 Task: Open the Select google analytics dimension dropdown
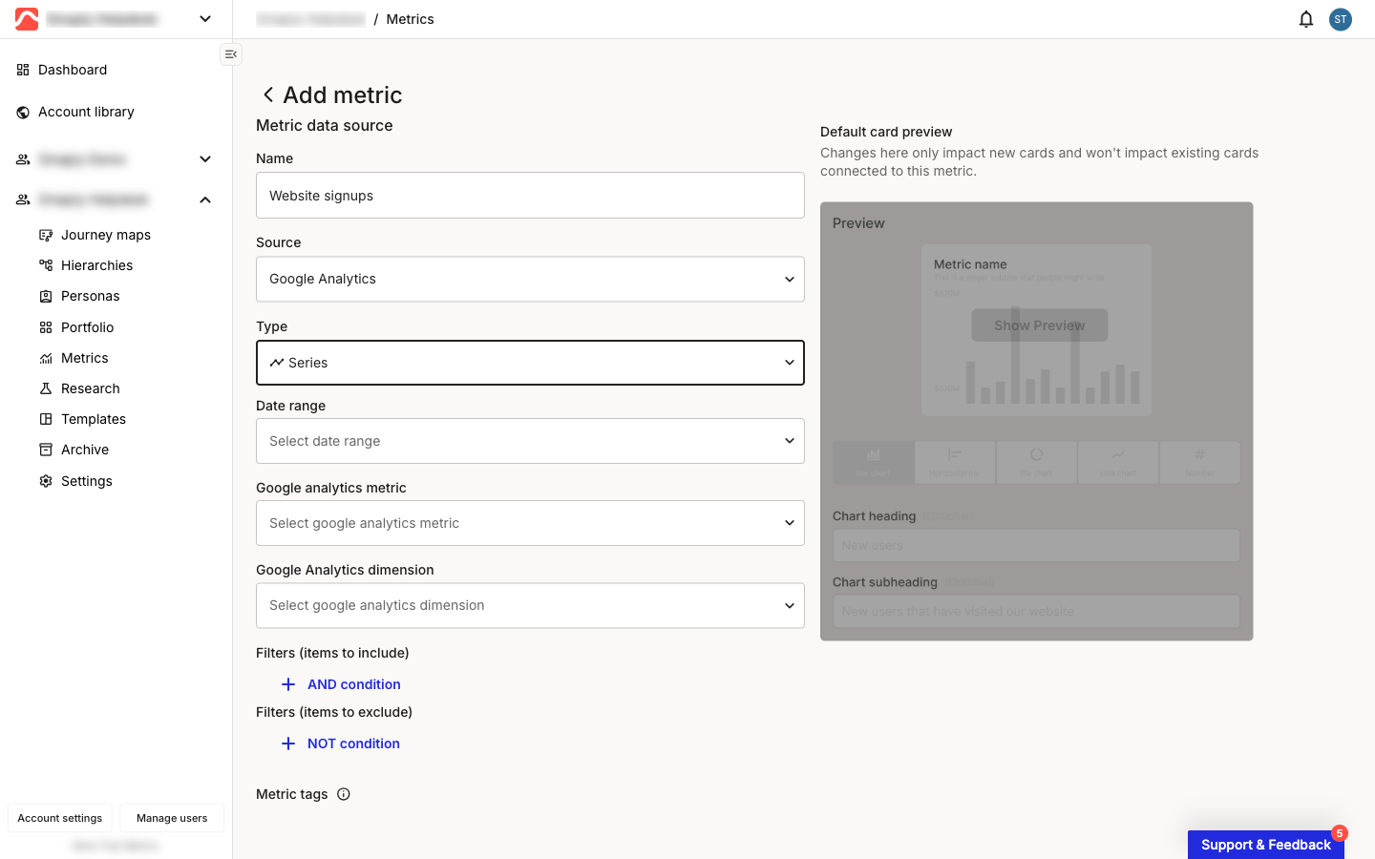tap(530, 605)
